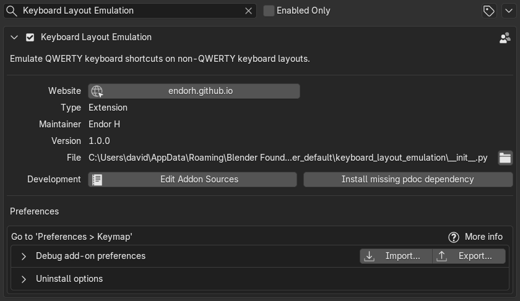520x301 pixels.
Task: Click the community users icon
Action: 505,38
